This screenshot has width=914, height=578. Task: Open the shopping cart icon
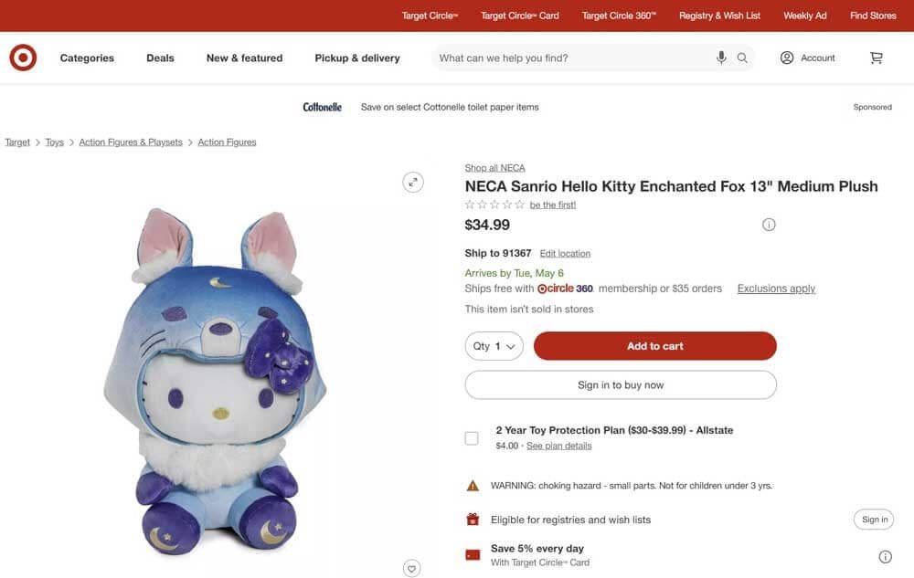[876, 58]
